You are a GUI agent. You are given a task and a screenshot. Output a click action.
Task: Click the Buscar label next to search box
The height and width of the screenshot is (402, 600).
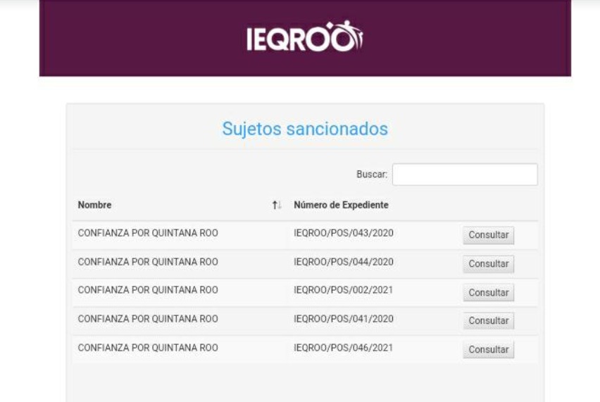(x=372, y=175)
